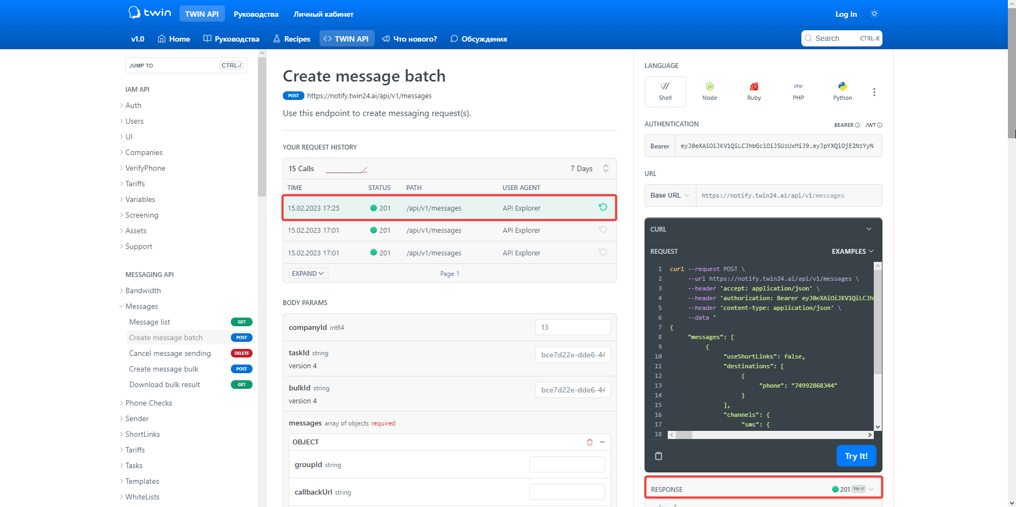
Task: Click the twin logo
Action: pyautogui.click(x=150, y=12)
